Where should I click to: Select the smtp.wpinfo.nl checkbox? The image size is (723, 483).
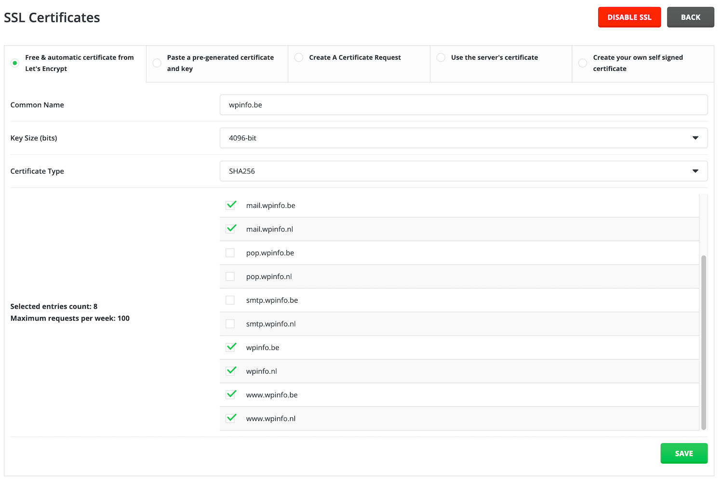pos(230,323)
